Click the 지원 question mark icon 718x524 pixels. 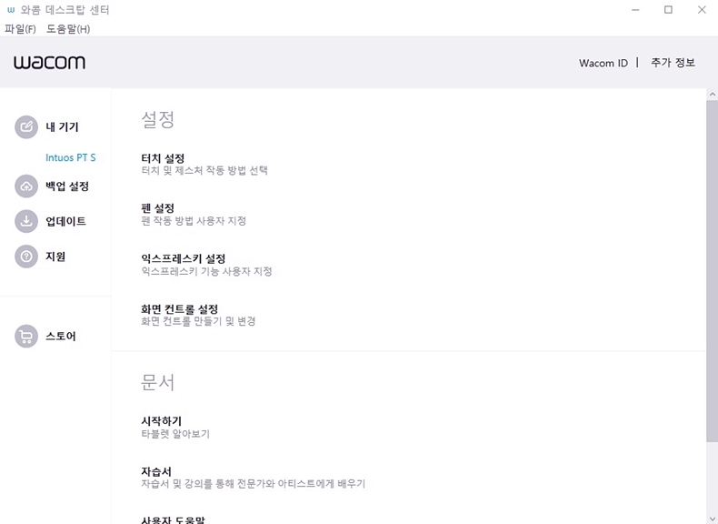pos(26,257)
